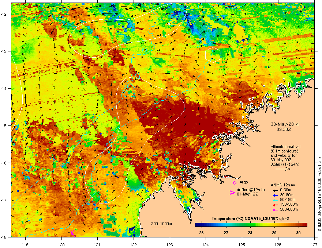Click the magenta Argo circle legend marker
This screenshot has width=322, height=248.
pos(235,183)
